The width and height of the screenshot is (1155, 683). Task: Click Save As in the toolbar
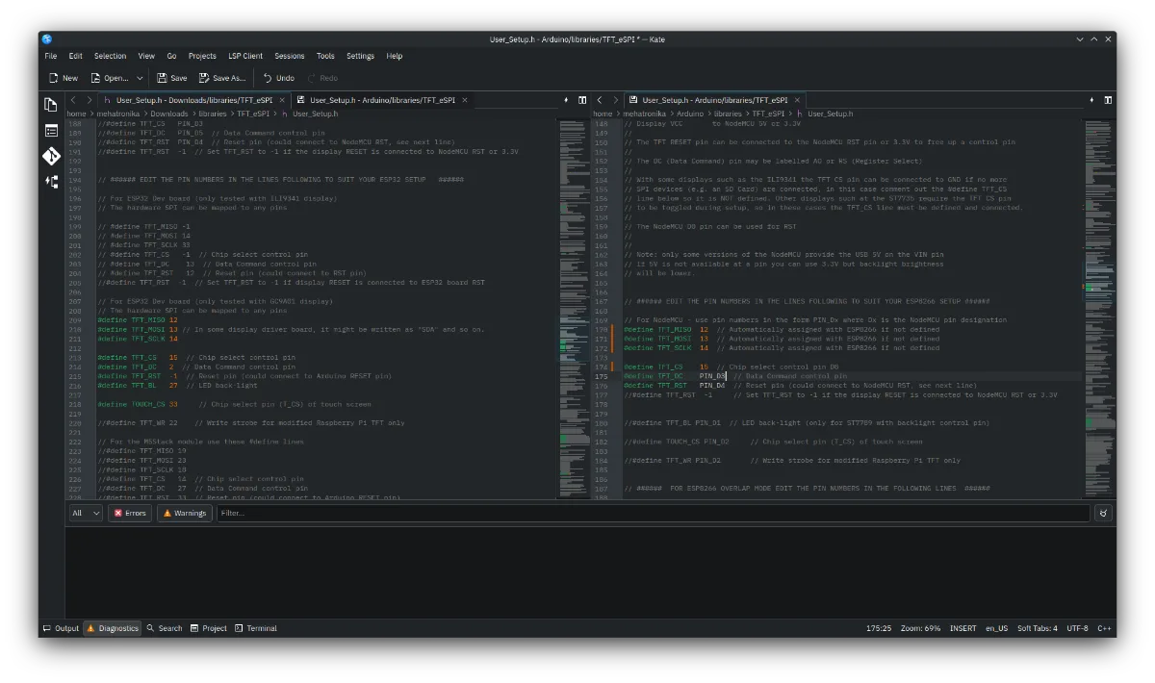point(221,78)
